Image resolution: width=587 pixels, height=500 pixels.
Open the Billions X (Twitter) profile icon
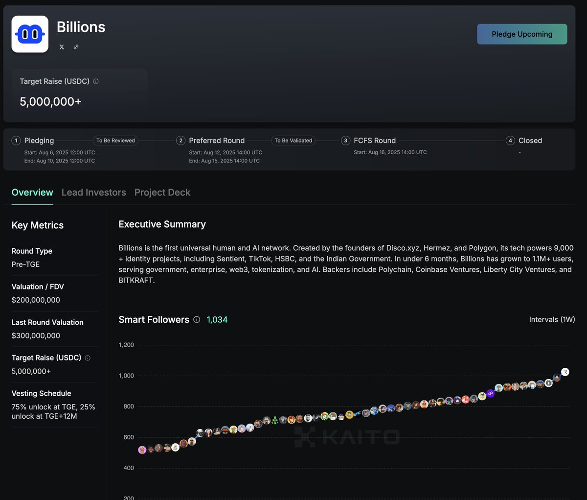pyautogui.click(x=61, y=47)
